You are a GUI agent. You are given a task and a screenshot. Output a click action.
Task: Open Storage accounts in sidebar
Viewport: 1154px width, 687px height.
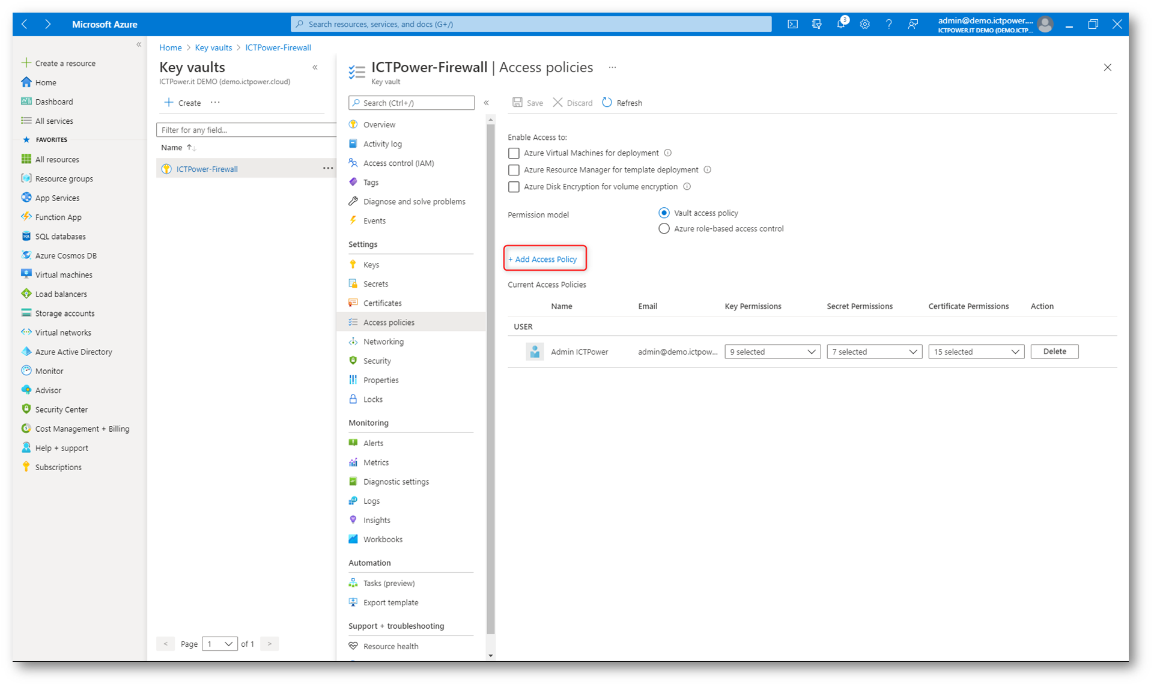click(64, 313)
